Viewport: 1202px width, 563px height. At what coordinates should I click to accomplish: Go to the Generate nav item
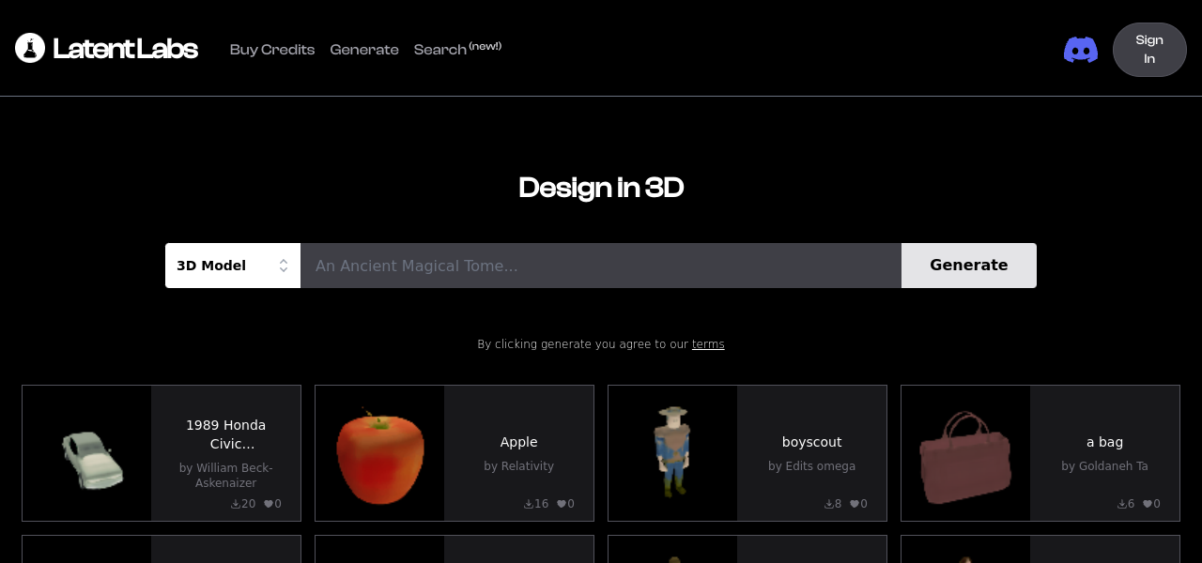point(364,50)
